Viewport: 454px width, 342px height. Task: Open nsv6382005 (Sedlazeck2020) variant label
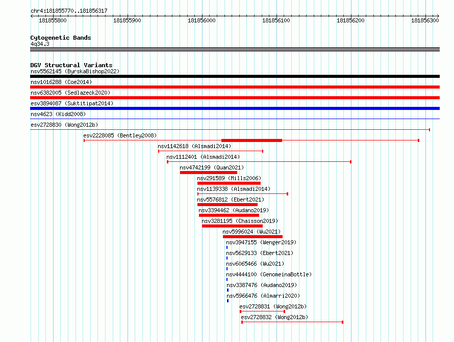70,93
